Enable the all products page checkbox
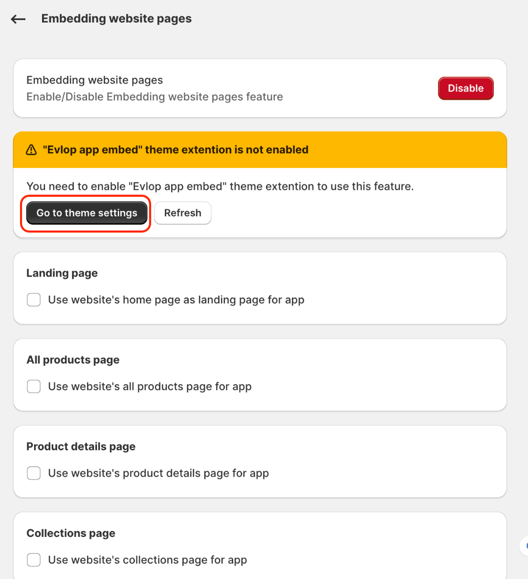528x579 pixels. click(x=34, y=387)
